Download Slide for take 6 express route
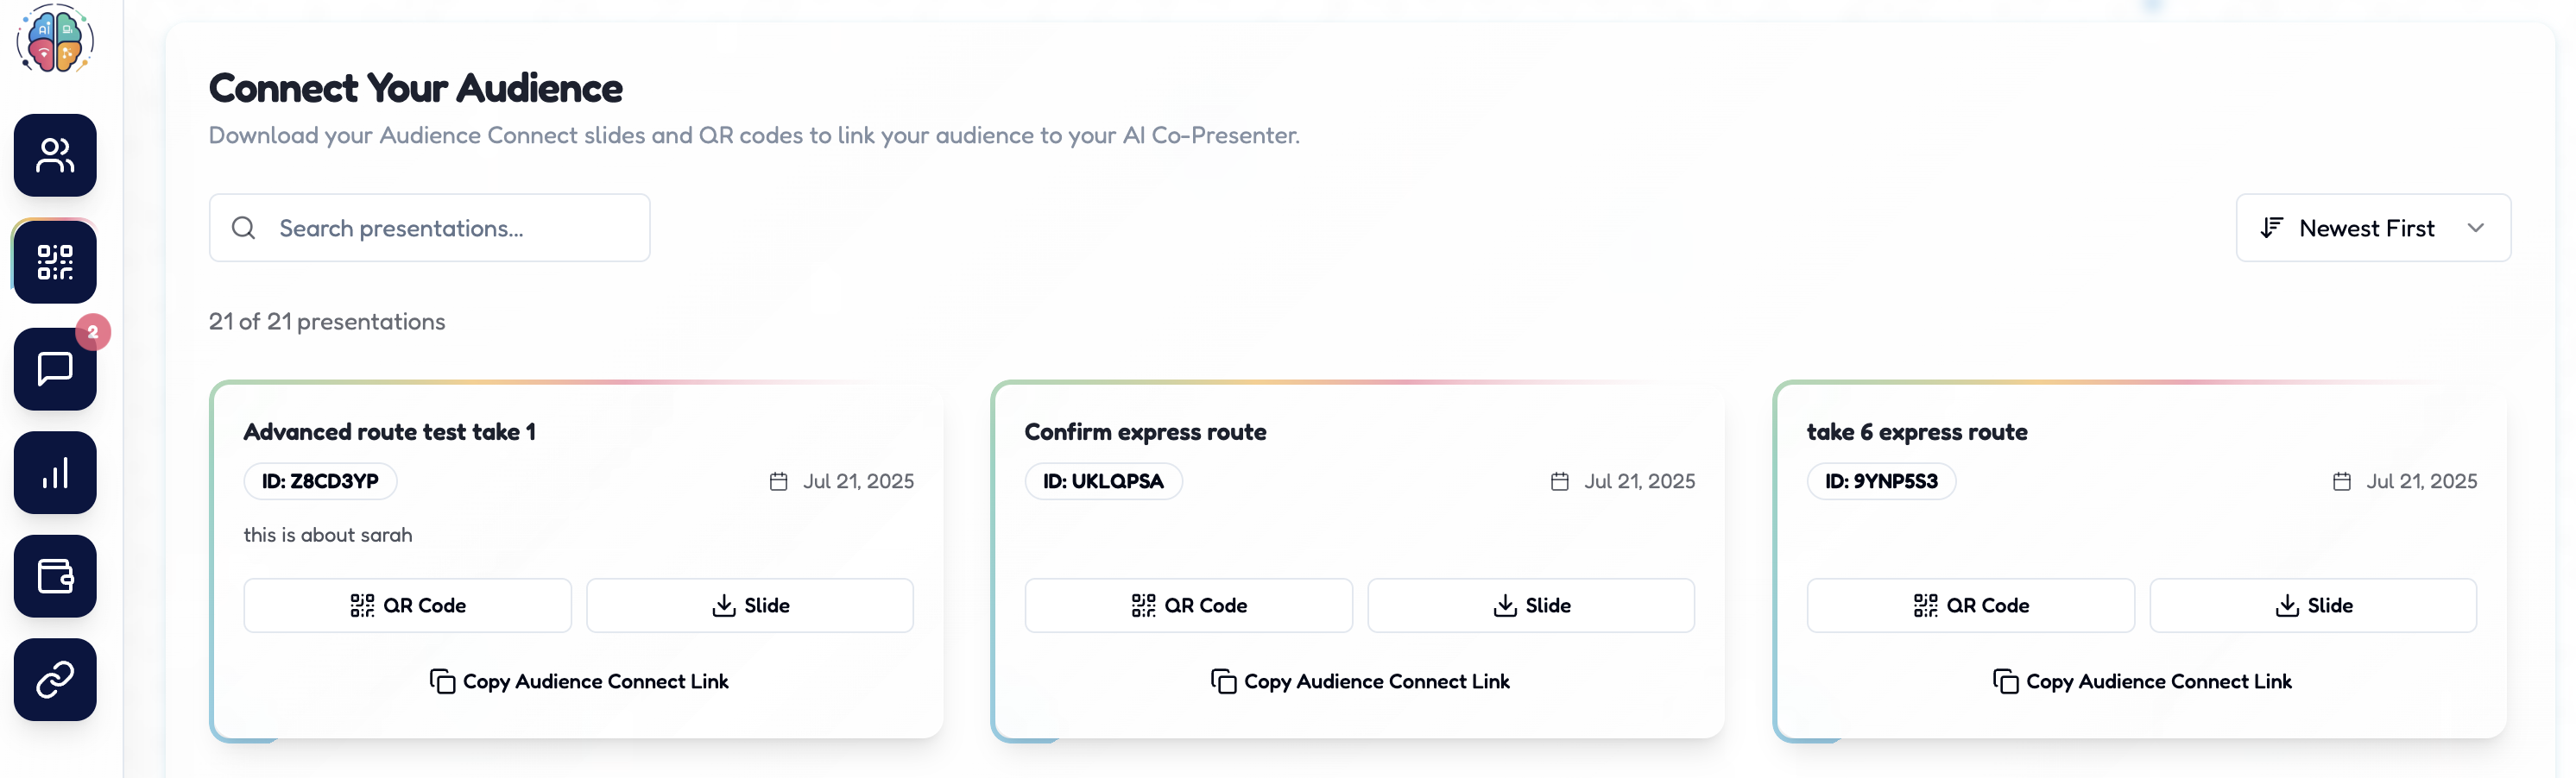This screenshot has width=2576, height=778. tap(2312, 605)
